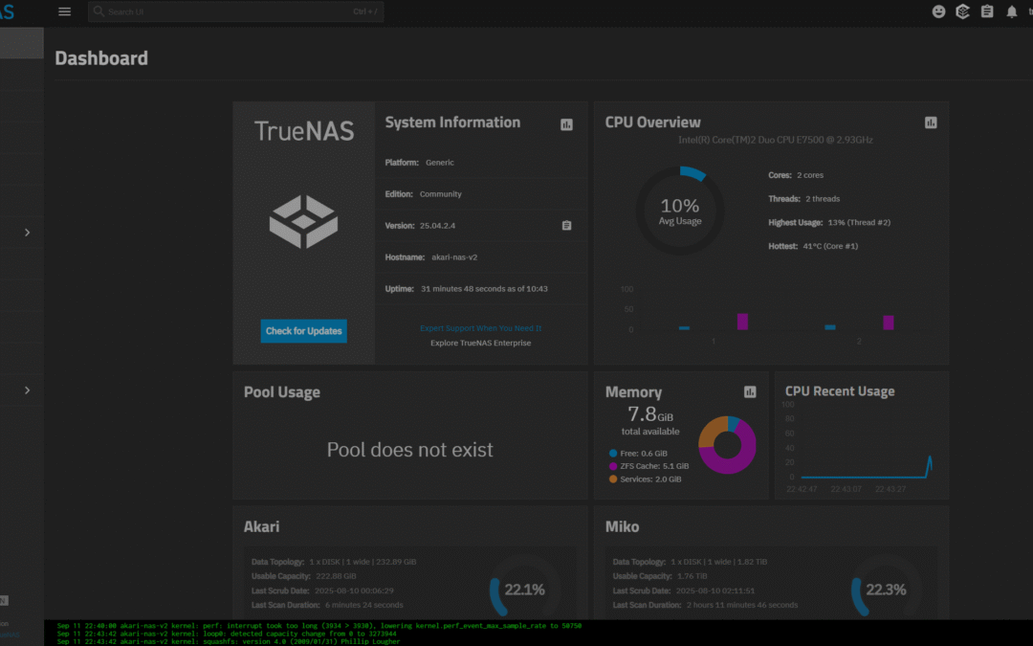Click the 10% Avg Usage CPU gauge
Viewport: 1033px width, 646px height.
pos(680,211)
